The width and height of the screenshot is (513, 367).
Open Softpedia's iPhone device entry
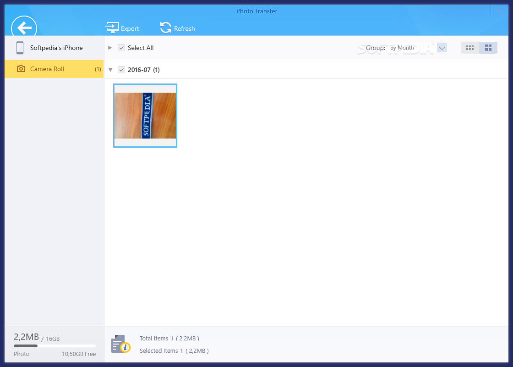(55, 48)
